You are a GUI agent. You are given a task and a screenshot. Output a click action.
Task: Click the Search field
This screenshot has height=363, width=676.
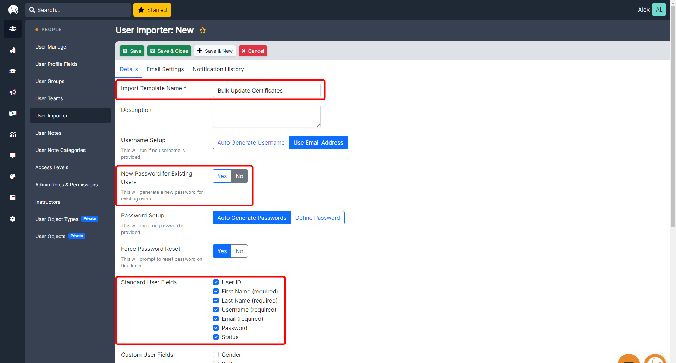pos(78,10)
